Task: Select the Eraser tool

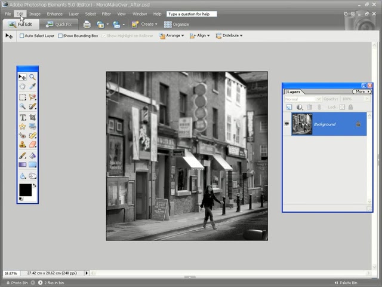Action: (32, 145)
